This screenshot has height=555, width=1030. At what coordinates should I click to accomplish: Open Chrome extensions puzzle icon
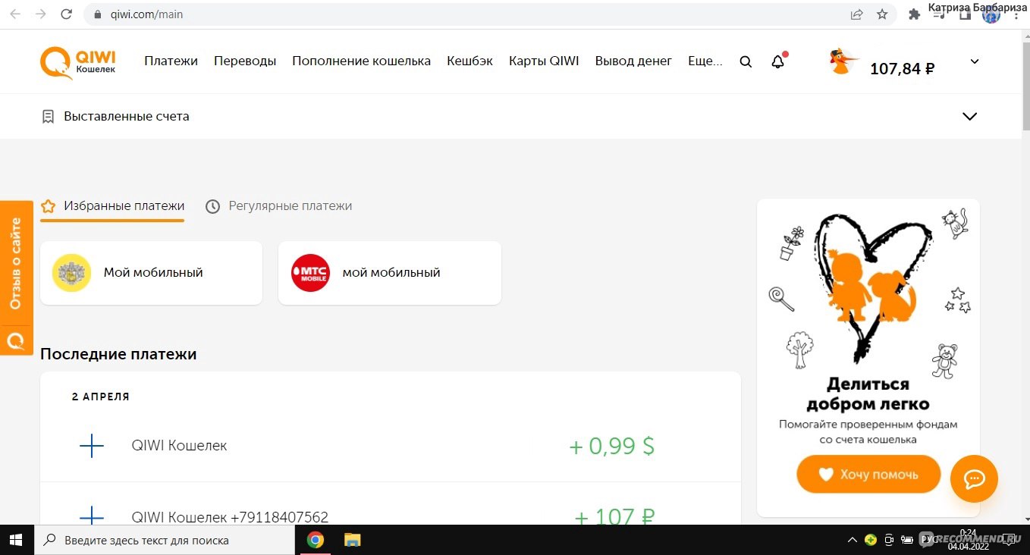pyautogui.click(x=914, y=14)
